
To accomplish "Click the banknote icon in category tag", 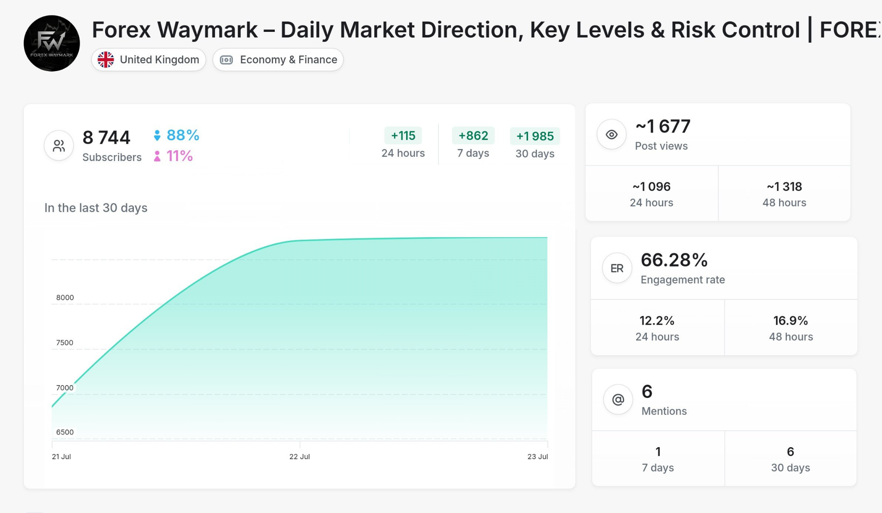I will [x=227, y=60].
